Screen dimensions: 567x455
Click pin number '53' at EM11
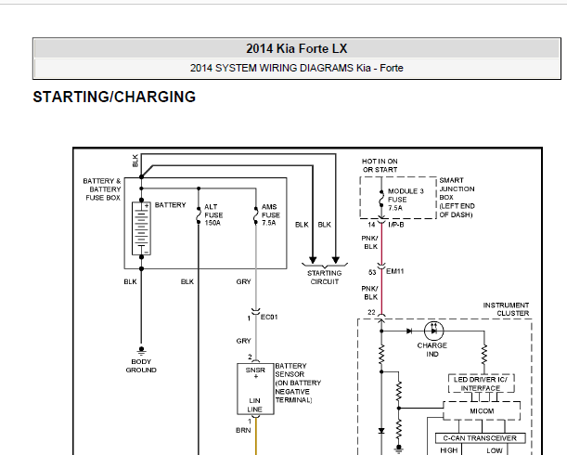(x=372, y=272)
